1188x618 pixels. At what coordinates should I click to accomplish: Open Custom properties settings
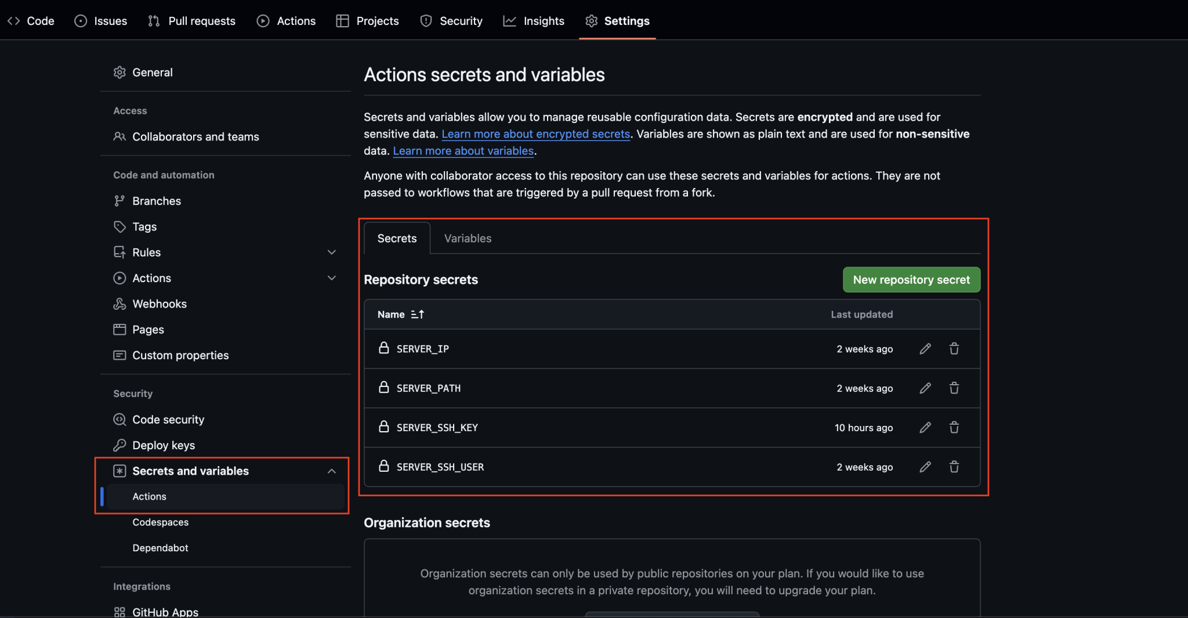[180, 355]
